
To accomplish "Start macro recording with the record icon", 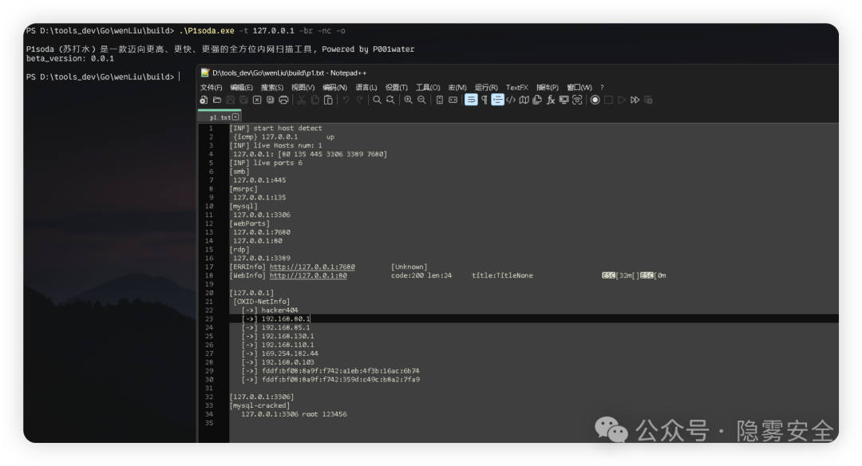I will (595, 100).
